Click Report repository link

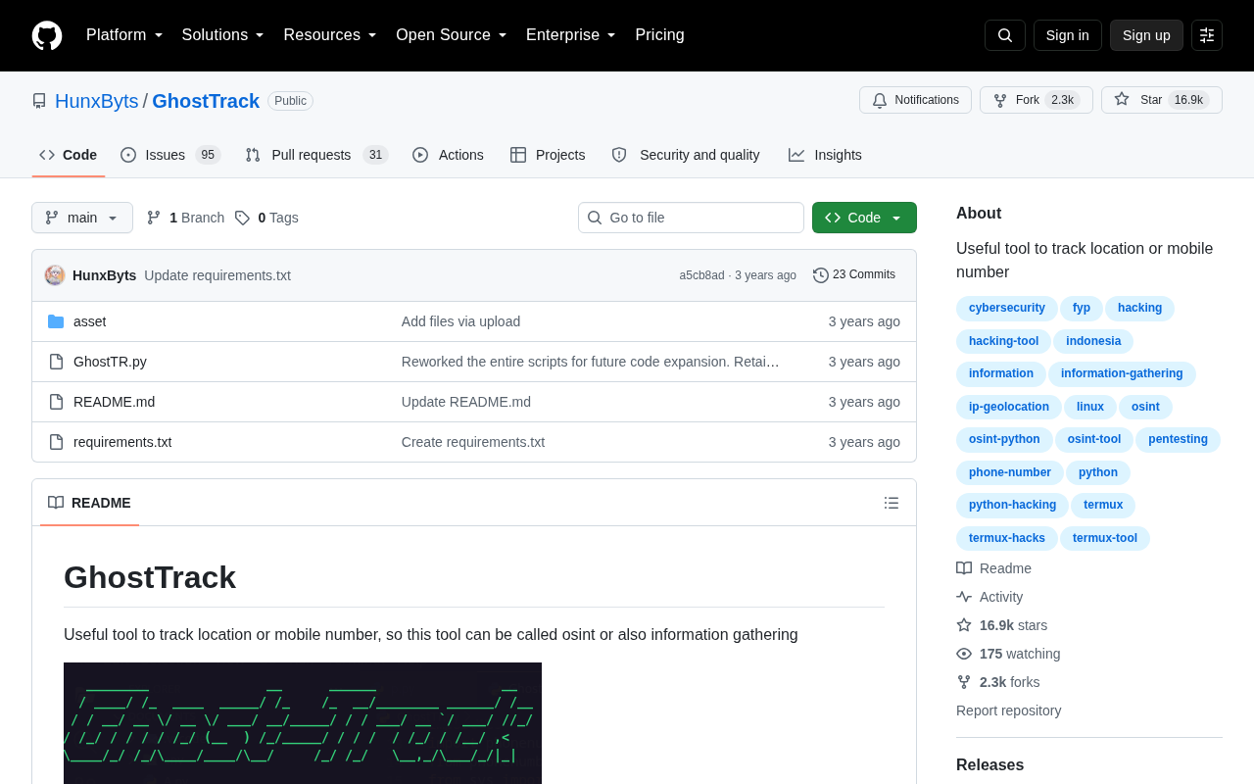coord(1008,710)
